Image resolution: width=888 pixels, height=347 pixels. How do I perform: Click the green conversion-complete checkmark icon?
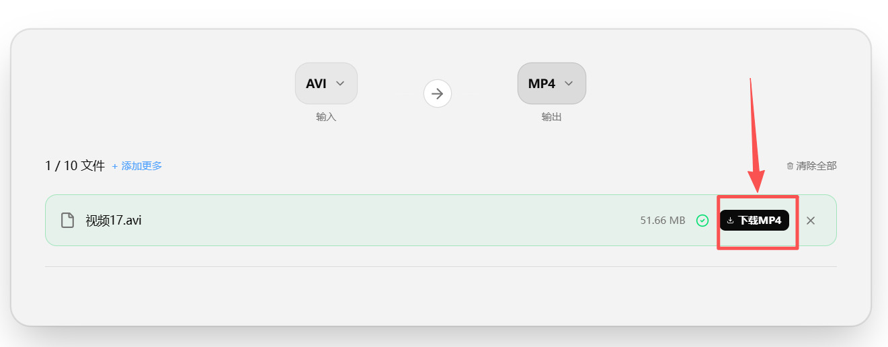tap(702, 221)
